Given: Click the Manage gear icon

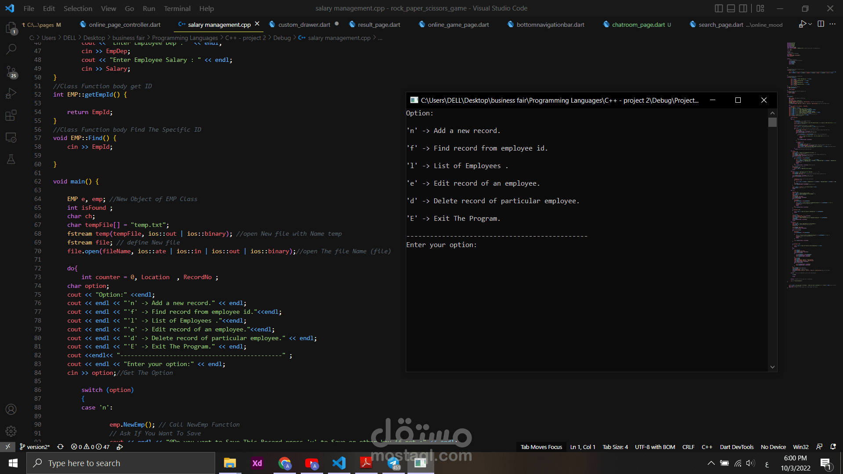Looking at the screenshot, I should pyautogui.click(x=11, y=431).
